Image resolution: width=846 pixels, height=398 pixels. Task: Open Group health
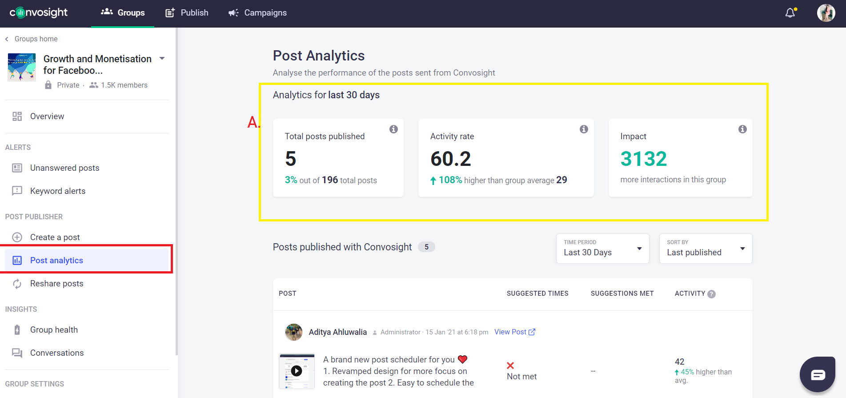click(x=87, y=330)
